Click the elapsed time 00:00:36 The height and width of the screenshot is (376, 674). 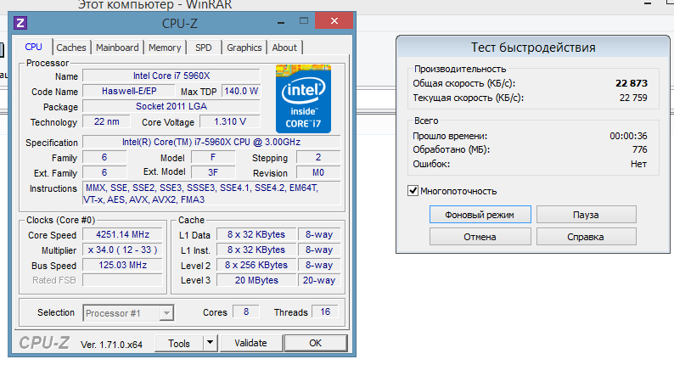pos(628,136)
